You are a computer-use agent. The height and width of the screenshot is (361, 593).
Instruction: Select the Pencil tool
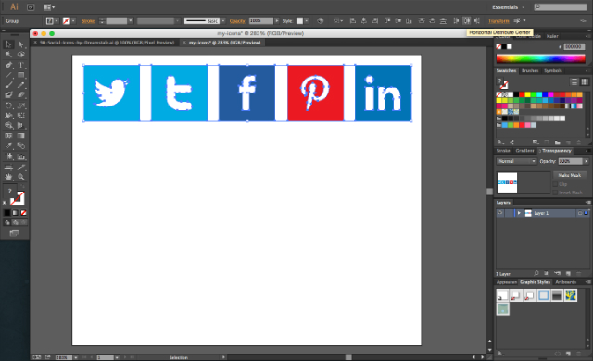tap(20, 85)
